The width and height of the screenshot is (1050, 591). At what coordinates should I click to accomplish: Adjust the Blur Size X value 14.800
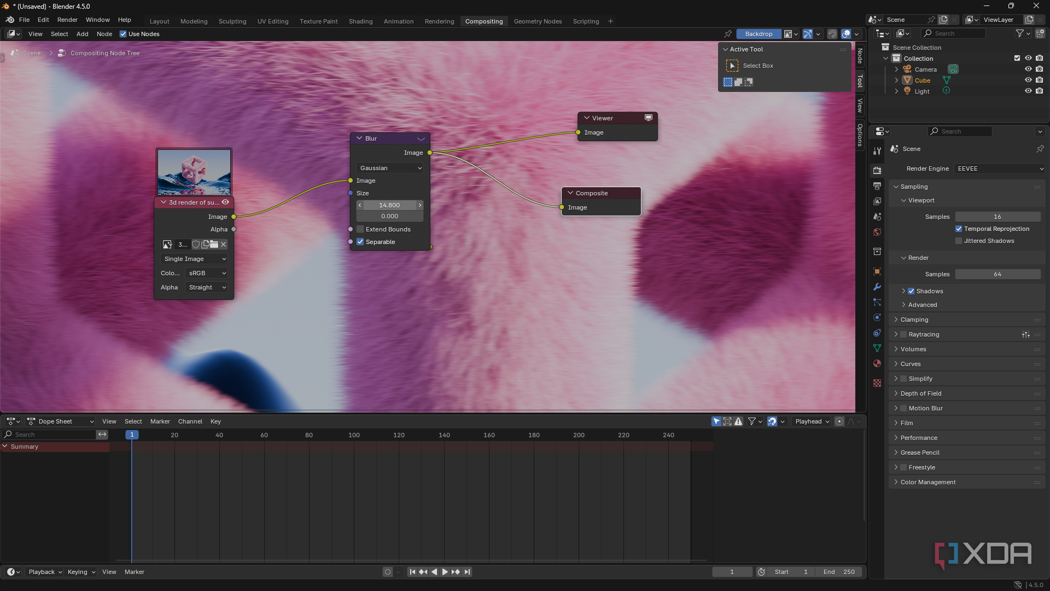(x=390, y=205)
